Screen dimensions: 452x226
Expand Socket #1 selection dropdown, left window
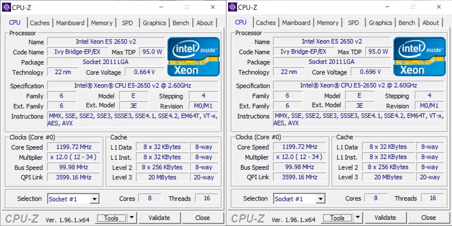(x=94, y=199)
